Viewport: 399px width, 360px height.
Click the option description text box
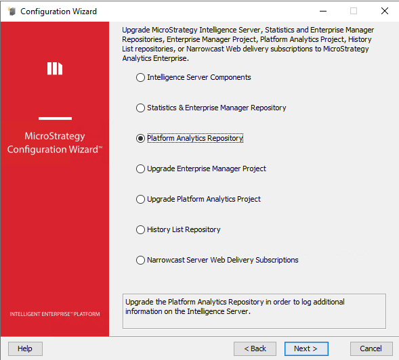[x=254, y=311]
